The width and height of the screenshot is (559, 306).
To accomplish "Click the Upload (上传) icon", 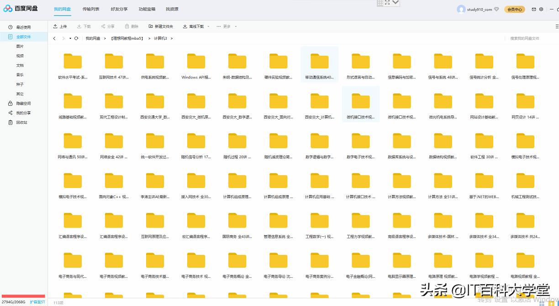I will pos(56,26).
